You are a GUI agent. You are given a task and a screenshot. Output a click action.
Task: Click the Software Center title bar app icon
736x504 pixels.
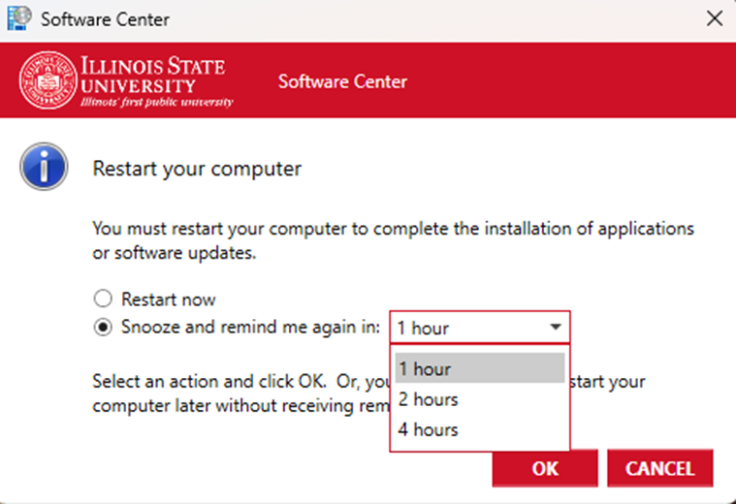pyautogui.click(x=18, y=18)
